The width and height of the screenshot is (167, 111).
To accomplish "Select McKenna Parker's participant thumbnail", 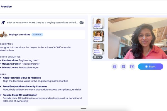I will (98, 36).
